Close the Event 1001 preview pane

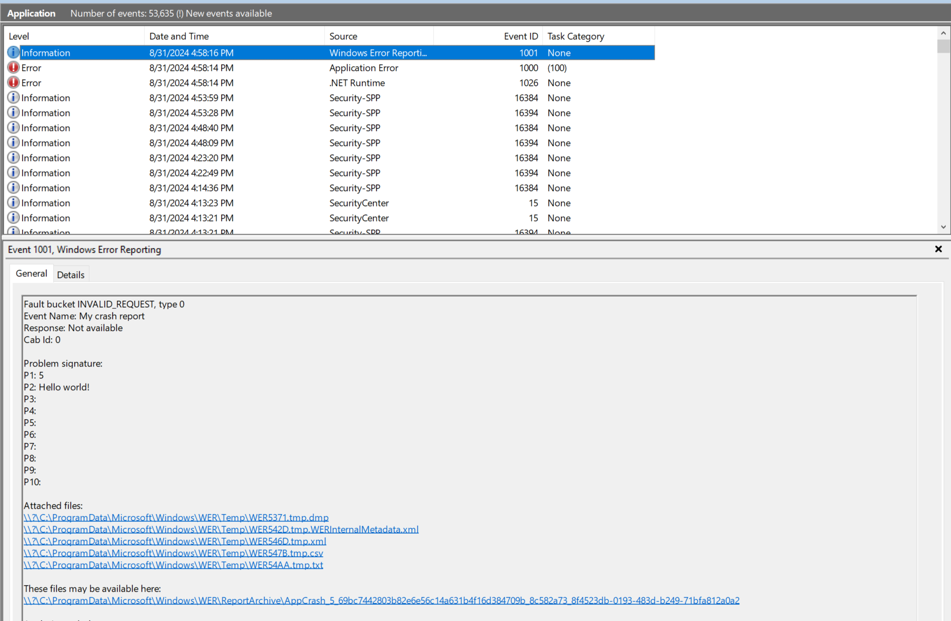click(938, 249)
